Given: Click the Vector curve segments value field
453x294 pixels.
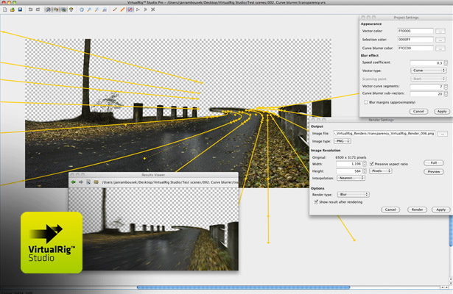Looking at the screenshot, I should coord(426,86).
